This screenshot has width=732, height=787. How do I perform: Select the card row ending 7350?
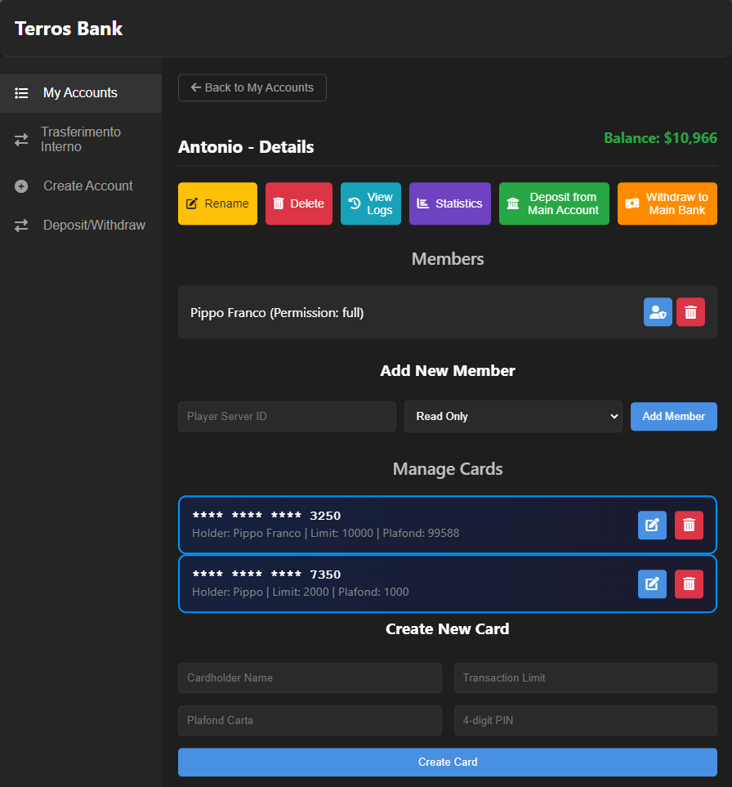coord(448,584)
